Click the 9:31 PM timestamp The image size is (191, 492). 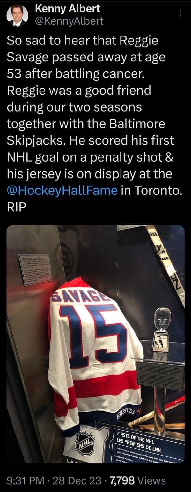tap(26, 480)
